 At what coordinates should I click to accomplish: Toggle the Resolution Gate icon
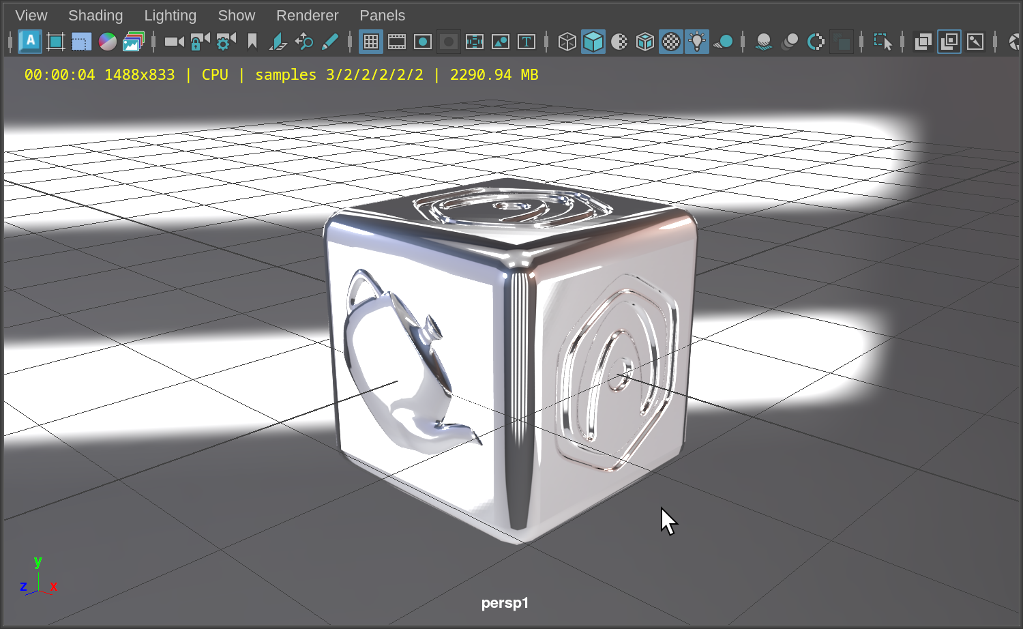pyautogui.click(x=422, y=42)
